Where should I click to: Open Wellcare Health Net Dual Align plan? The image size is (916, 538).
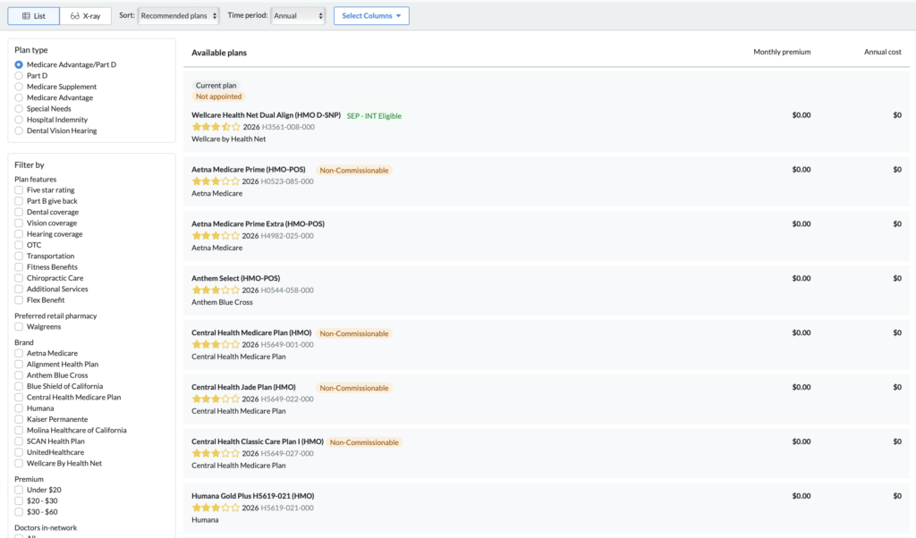pyautogui.click(x=266, y=115)
